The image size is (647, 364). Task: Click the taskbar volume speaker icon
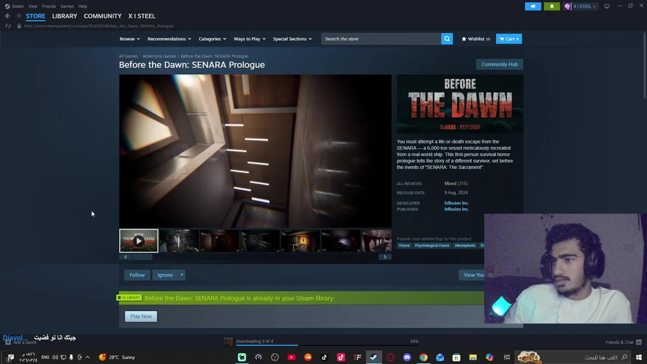pos(55,357)
